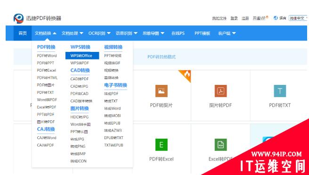Select CAJ转PDF menu entry
The image size is (309, 175).
45,145
